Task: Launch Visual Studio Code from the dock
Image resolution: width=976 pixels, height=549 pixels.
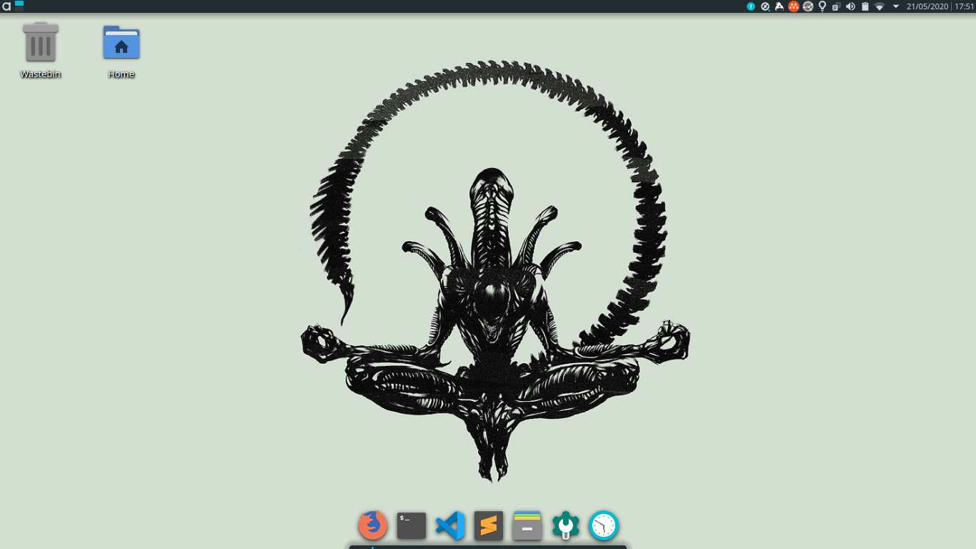Action: tap(450, 525)
